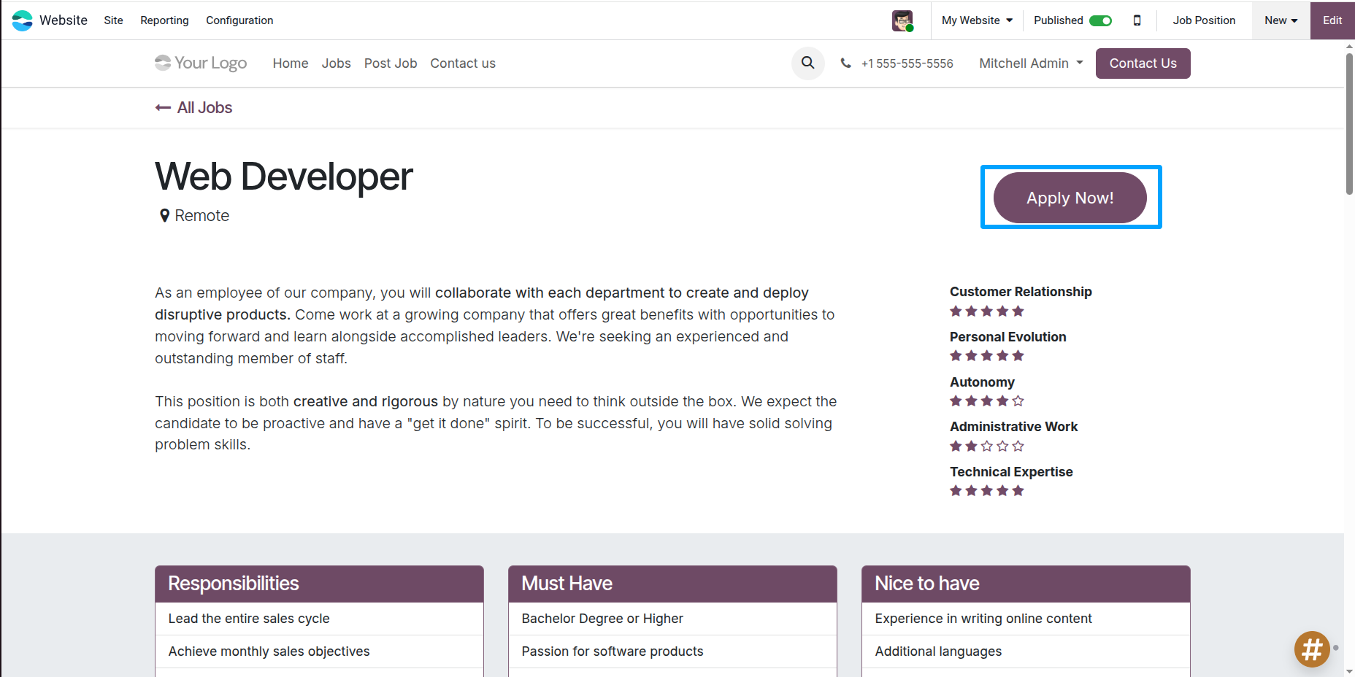Click the page vertical scrollbar
1355x677 pixels.
(x=1349, y=124)
